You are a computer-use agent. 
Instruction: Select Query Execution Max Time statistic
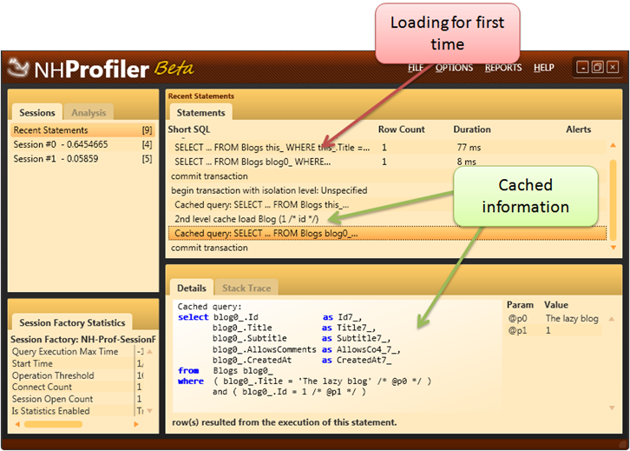click(77, 352)
